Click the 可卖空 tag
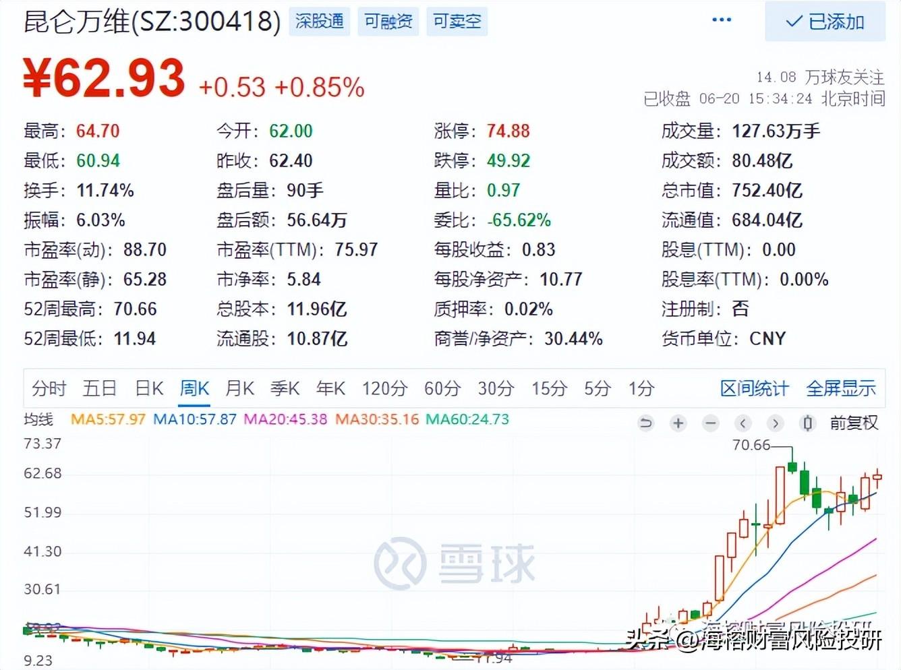 click(457, 22)
